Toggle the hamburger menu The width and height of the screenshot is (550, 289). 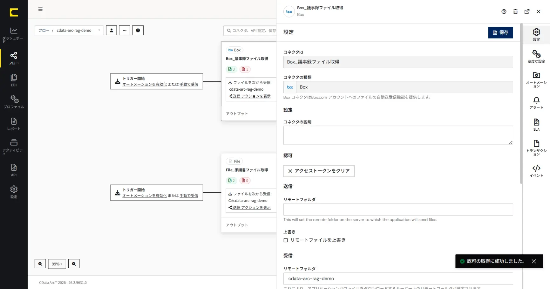pyautogui.click(x=40, y=9)
